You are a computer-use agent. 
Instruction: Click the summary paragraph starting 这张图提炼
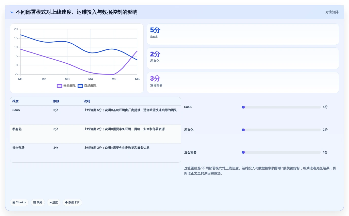point(260,171)
